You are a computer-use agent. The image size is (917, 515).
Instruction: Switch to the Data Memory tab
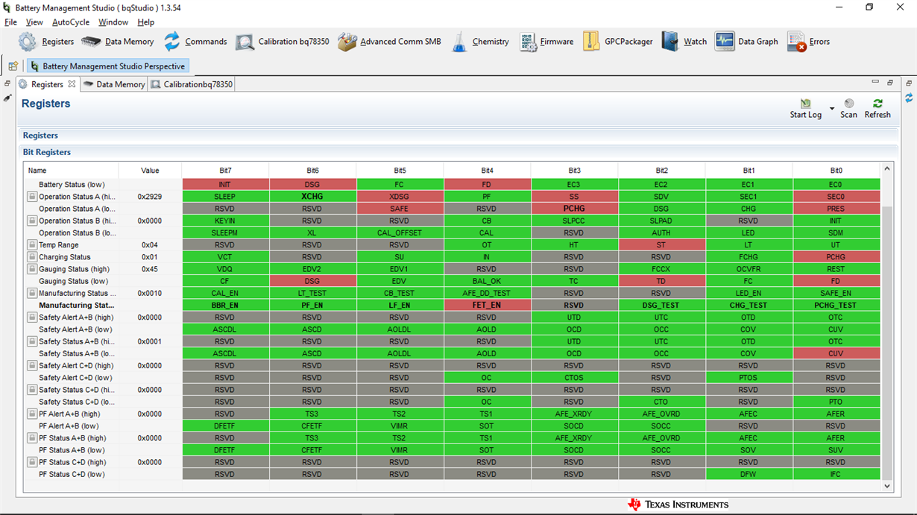114,84
